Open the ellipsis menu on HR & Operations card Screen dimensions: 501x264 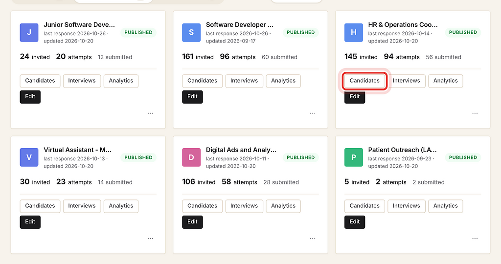(x=475, y=113)
